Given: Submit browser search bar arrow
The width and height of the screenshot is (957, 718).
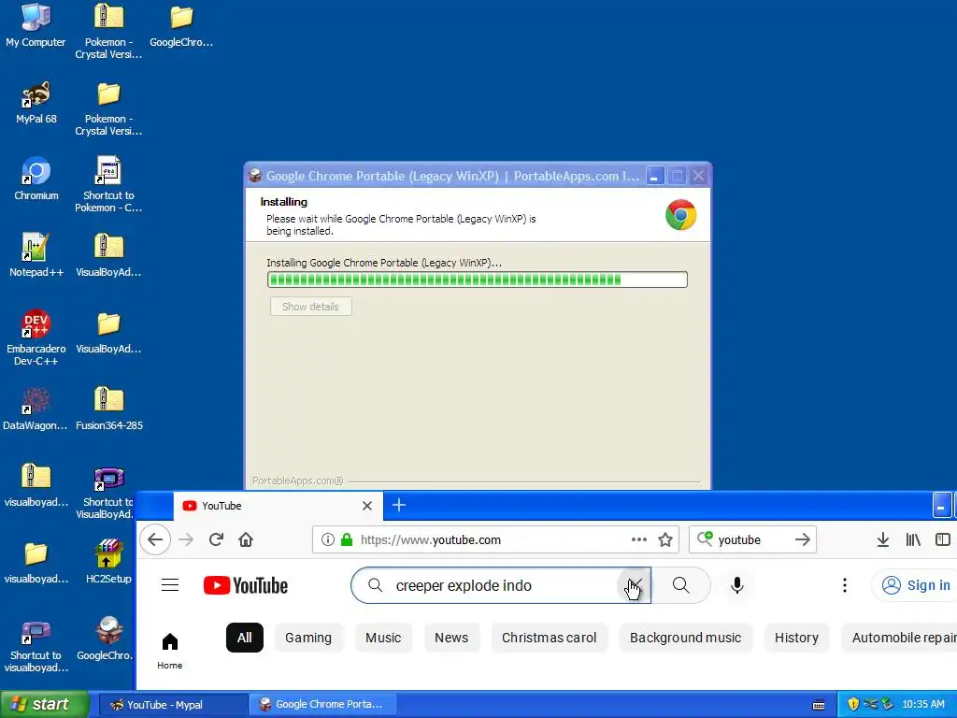Looking at the screenshot, I should click(803, 539).
